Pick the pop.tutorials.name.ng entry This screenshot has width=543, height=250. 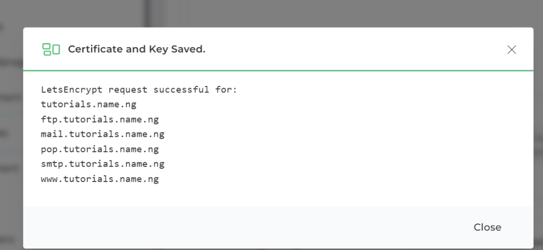(100, 149)
